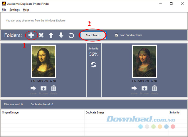Viewport: 188px width, 137px height.
Task: Click the drag directories hint text
Action: (36, 21)
